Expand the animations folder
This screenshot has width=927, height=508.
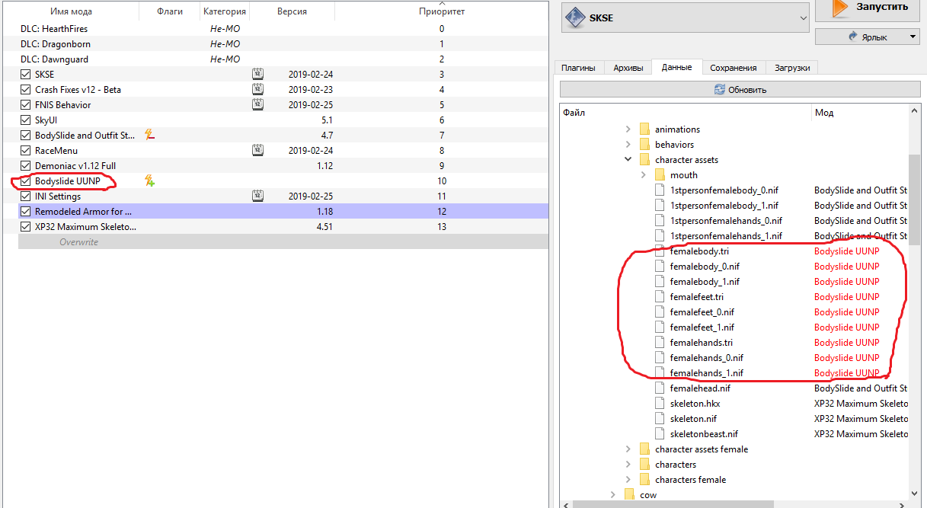click(628, 129)
